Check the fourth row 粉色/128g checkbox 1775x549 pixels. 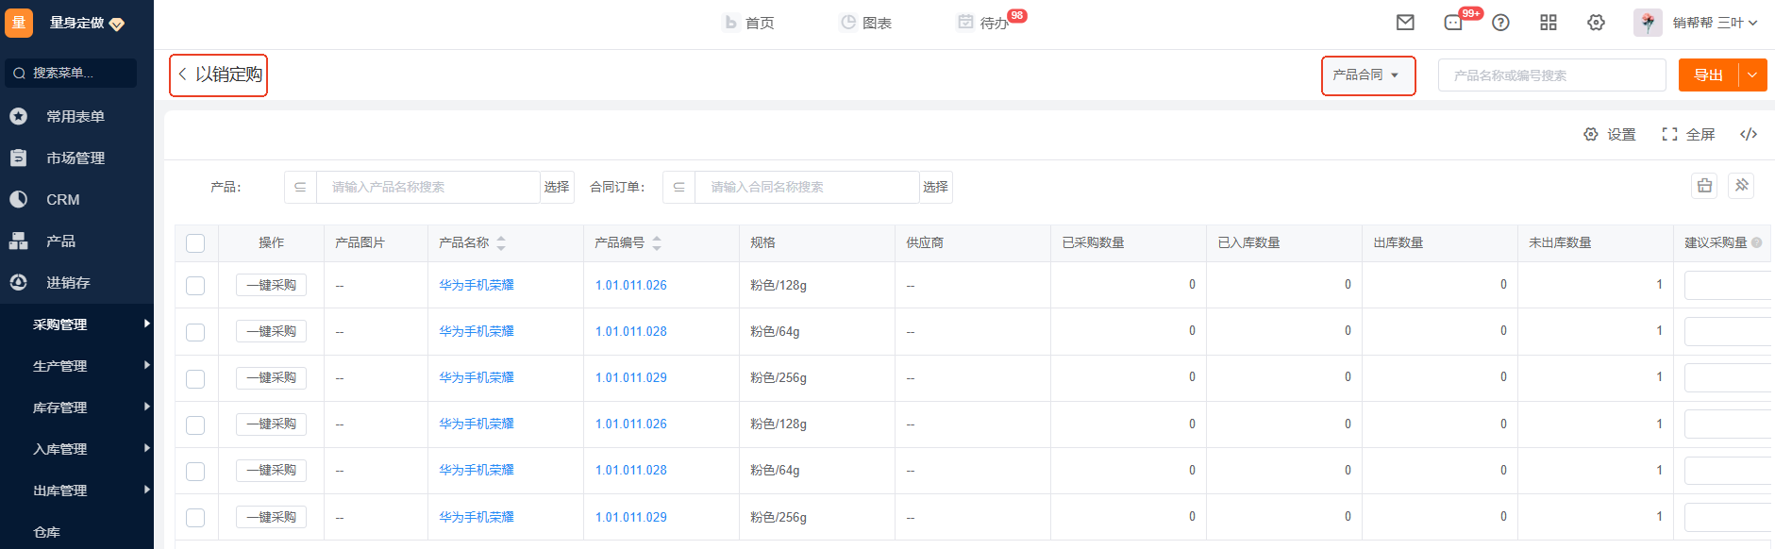195,424
